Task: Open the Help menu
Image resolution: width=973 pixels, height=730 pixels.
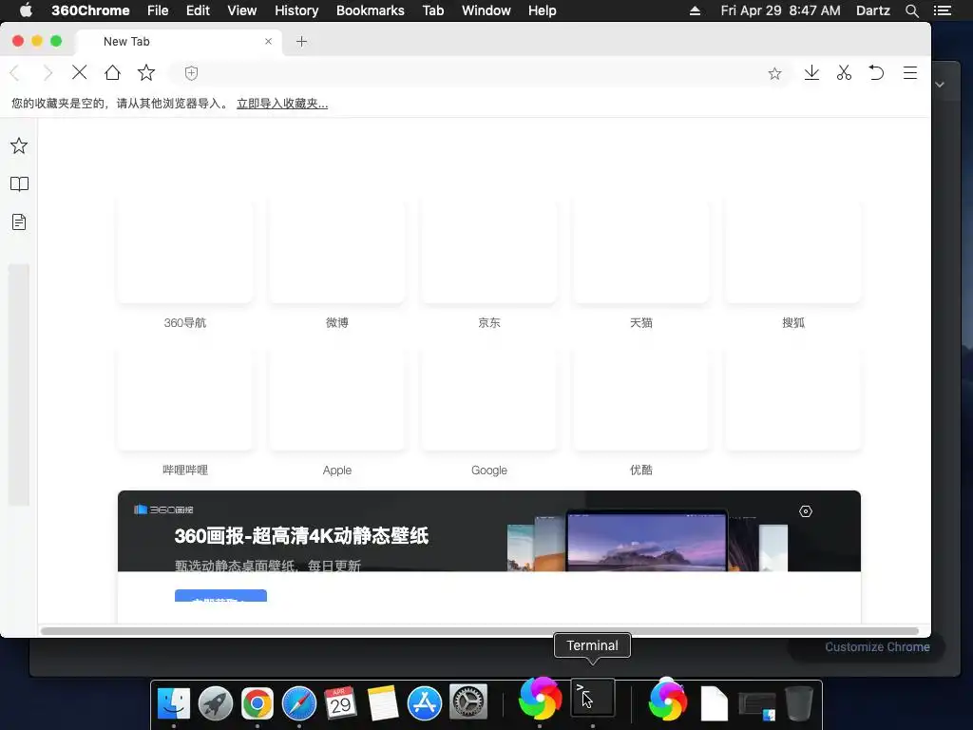Action: pos(543,10)
